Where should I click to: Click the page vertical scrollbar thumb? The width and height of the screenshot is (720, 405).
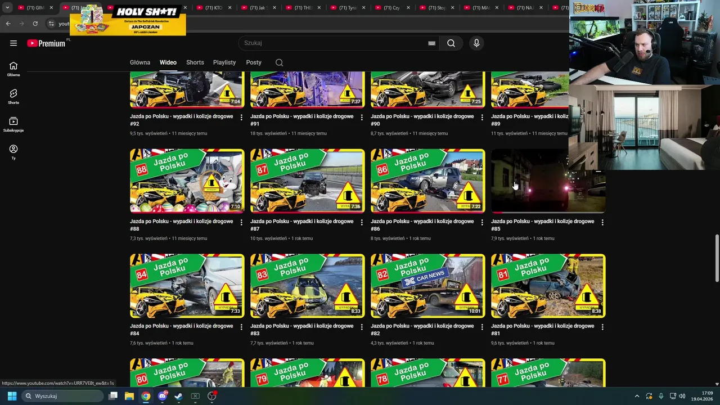point(717,259)
